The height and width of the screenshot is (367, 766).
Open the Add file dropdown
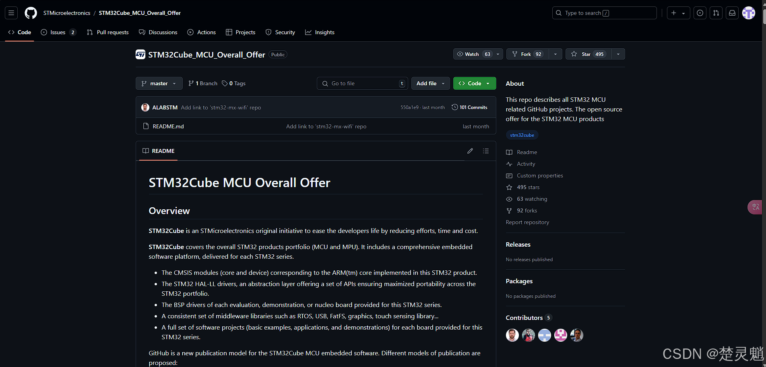431,83
